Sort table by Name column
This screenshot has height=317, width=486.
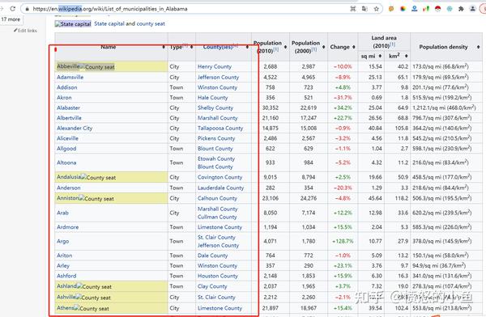(164, 47)
